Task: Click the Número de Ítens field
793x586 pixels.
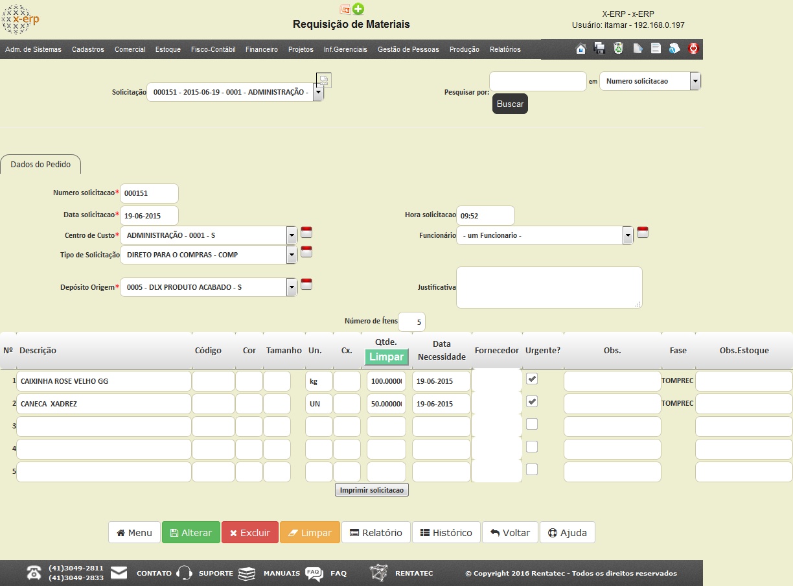Action: 411,322
